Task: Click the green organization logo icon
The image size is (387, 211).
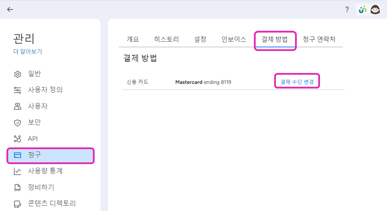Action: [363, 10]
